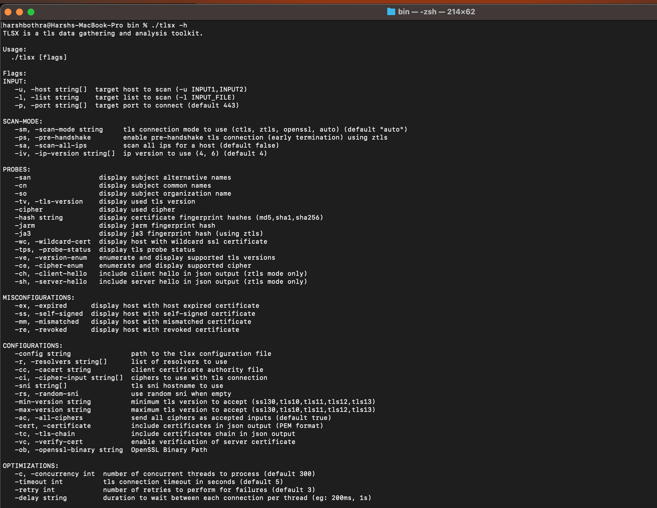The image size is (657, 508).
Task: Click the '-u, -host string[]' flag line
Action: tap(50, 90)
